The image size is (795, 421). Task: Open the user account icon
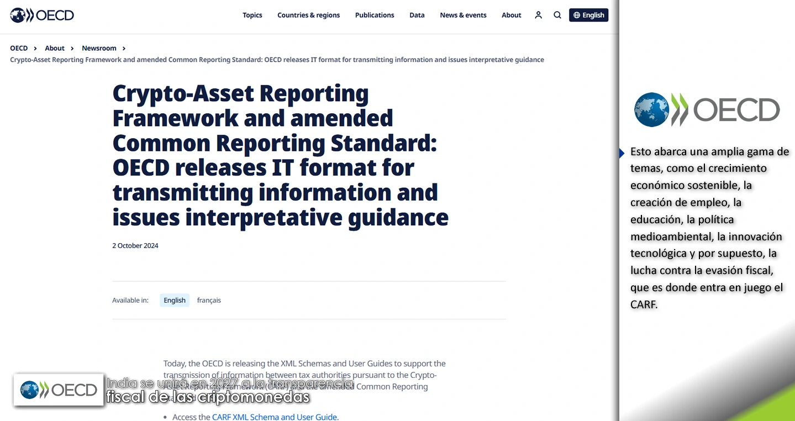pyautogui.click(x=538, y=15)
